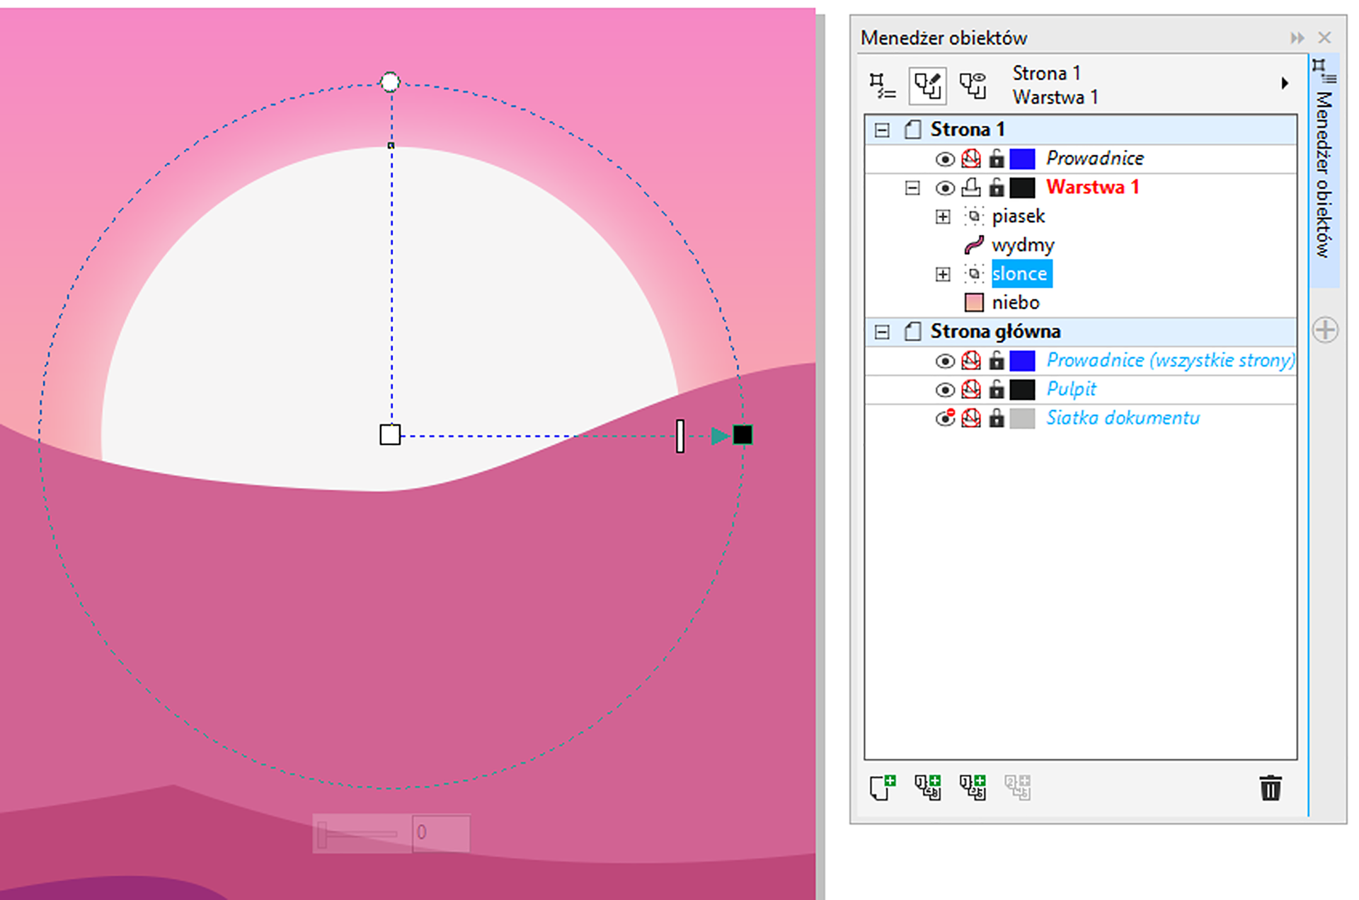The width and height of the screenshot is (1359, 900).
Task: Toggle printing for Warstwa 1 layer
Action: [x=971, y=187]
